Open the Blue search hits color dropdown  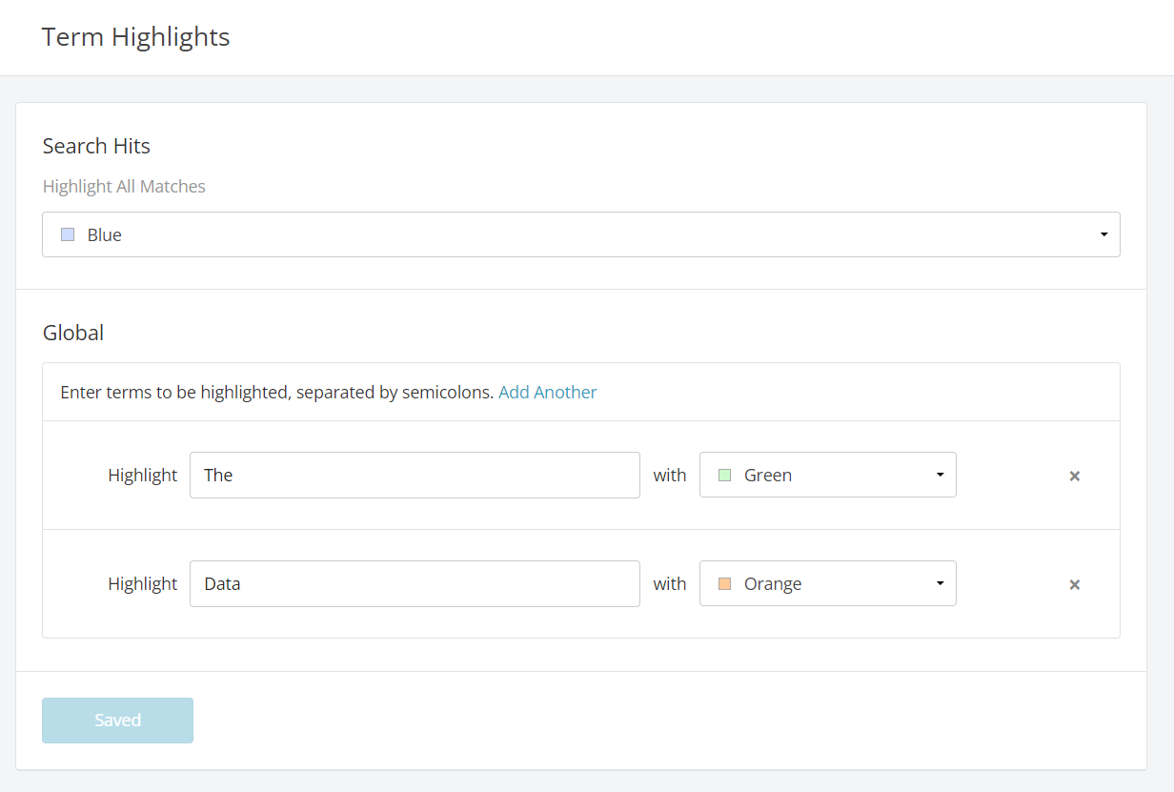pyautogui.click(x=581, y=234)
